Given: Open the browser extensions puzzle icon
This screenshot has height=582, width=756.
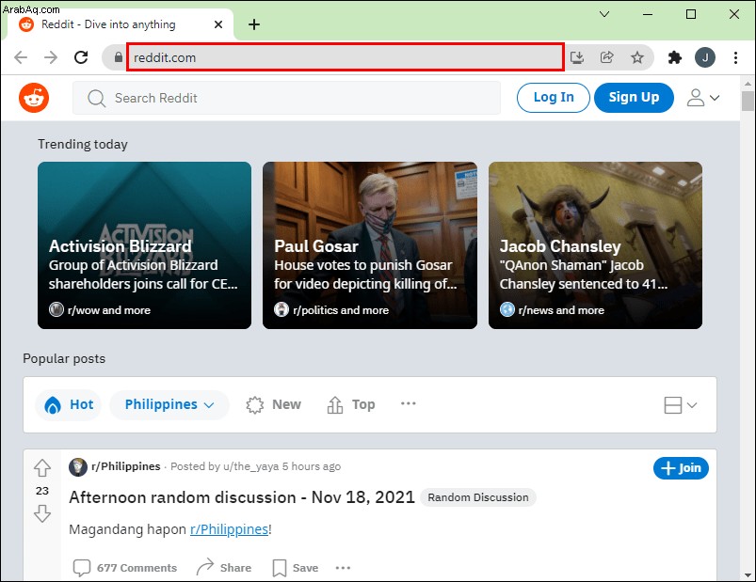Looking at the screenshot, I should pyautogui.click(x=674, y=57).
